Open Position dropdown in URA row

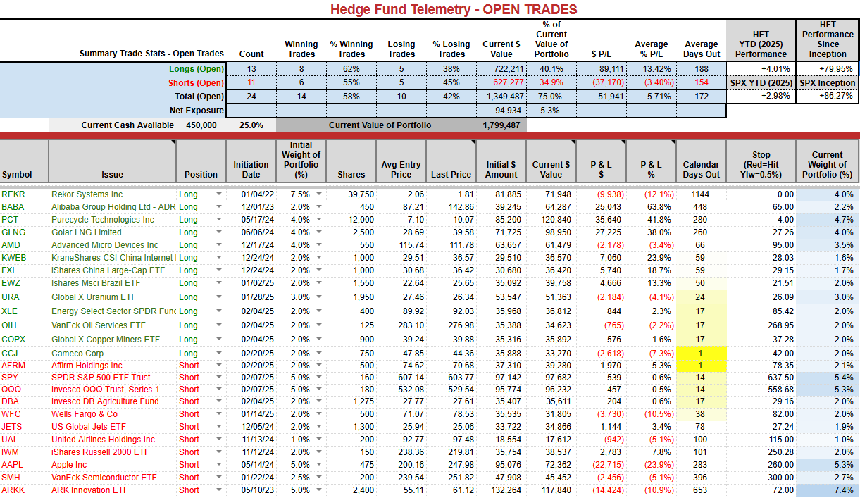tap(218, 298)
